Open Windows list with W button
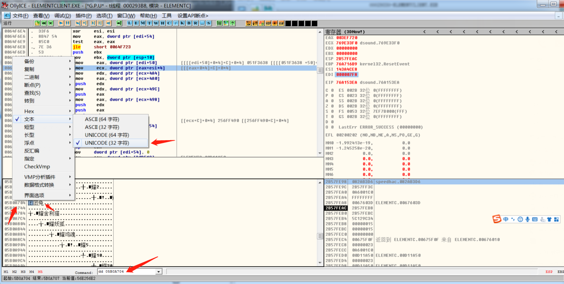 [x=155, y=23]
